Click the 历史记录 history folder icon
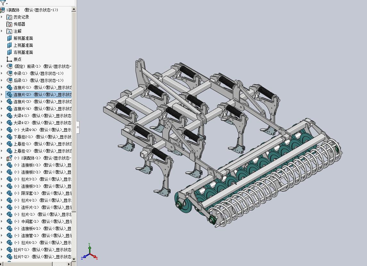The width and height of the screenshot is (367, 266). 9,17
